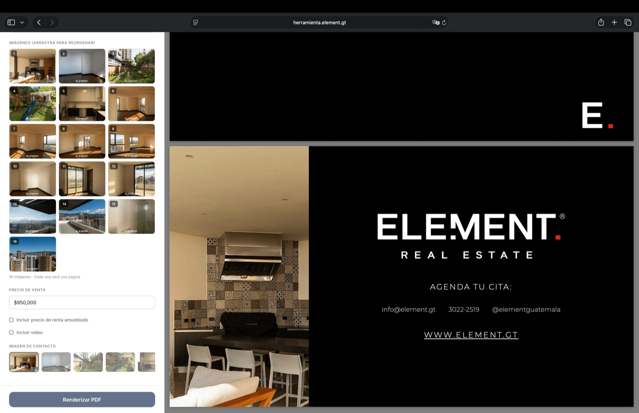
Task: Toggle the Safari sidebar
Action: pos(11,22)
